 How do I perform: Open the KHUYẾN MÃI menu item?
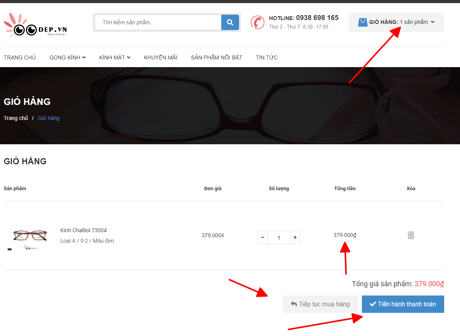(160, 57)
